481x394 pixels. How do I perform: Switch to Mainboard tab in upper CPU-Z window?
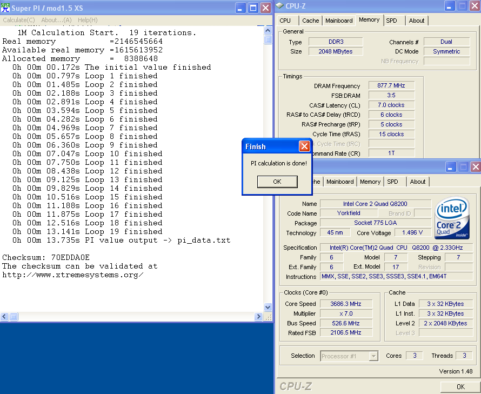[339, 21]
